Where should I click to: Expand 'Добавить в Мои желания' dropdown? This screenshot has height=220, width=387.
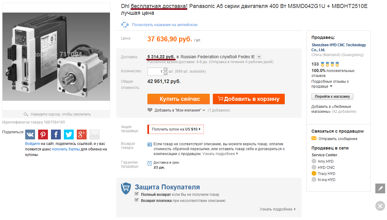pos(204,110)
